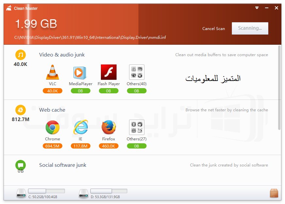This screenshot has width=285, height=204.
Task: Click Cancel Scan
Action: [x=214, y=29]
